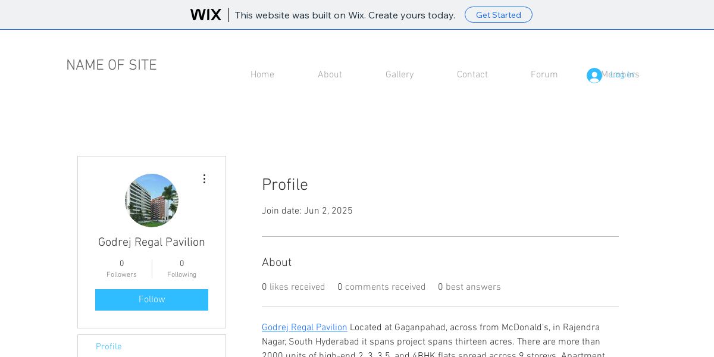The width and height of the screenshot is (714, 357).
Task: Click the Wix logo in top banner
Action: [205, 15]
